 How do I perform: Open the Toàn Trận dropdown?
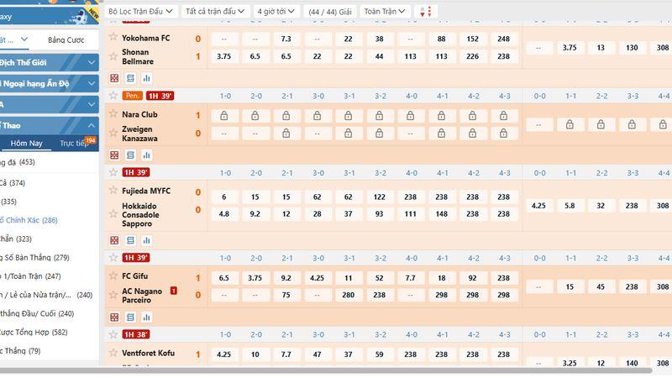pos(389,11)
